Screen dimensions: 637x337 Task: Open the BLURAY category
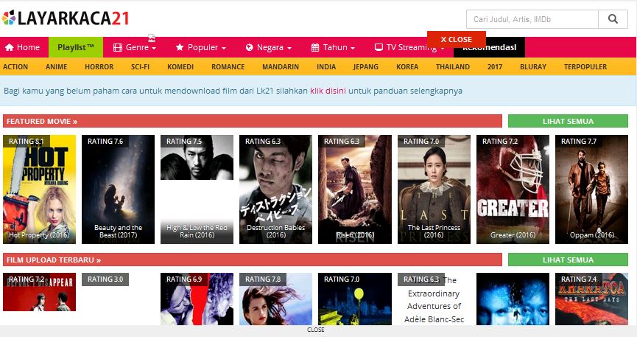pos(533,67)
